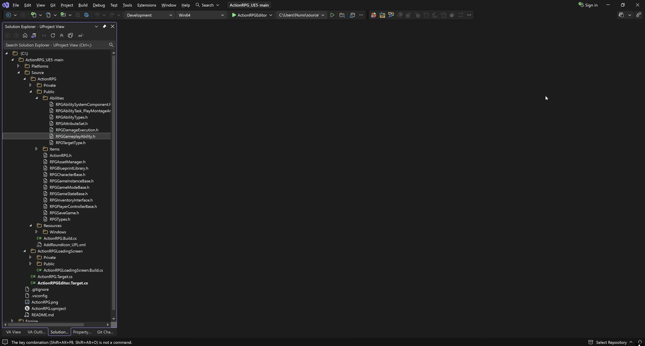Select RPGCharacterBase.h in the file tree
The image size is (645, 346).
[67, 174]
